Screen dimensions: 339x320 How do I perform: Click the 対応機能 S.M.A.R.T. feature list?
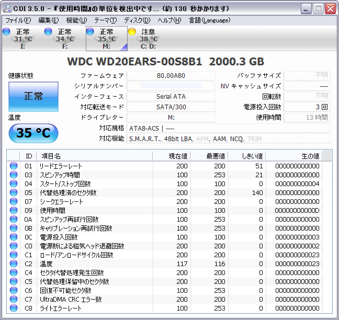229,139
